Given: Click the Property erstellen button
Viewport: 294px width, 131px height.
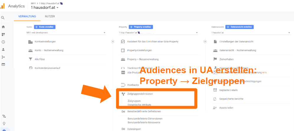Looking at the screenshot, I should (141, 27).
